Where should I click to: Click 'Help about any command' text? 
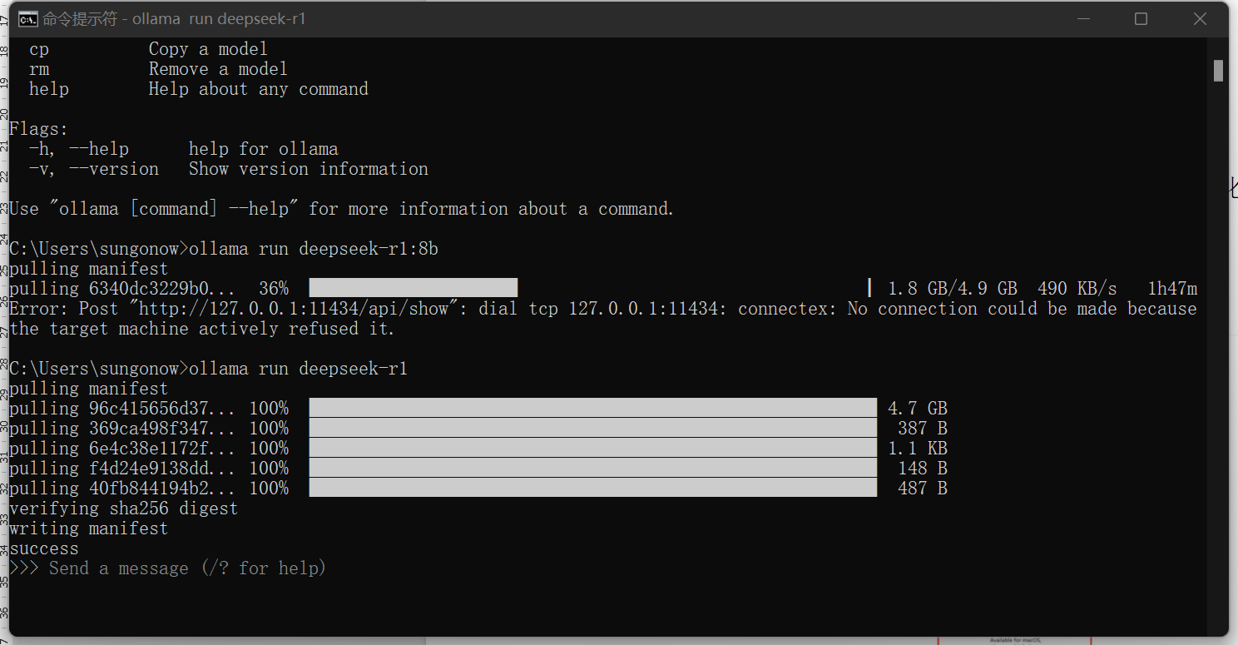(x=258, y=89)
